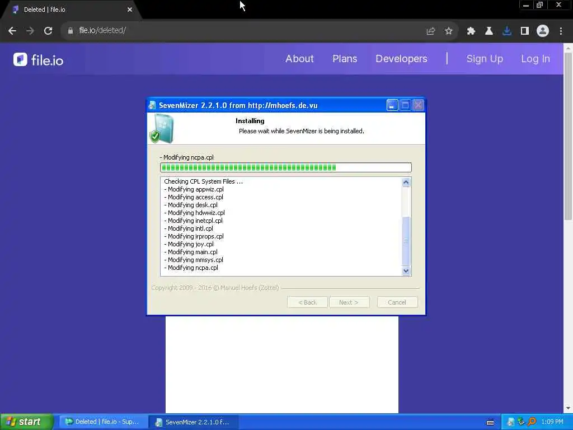Image resolution: width=573 pixels, height=430 pixels.
Task: Bookmark this page with the star icon
Action: [x=449, y=31]
